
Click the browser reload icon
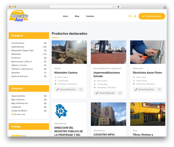click(113, 7)
